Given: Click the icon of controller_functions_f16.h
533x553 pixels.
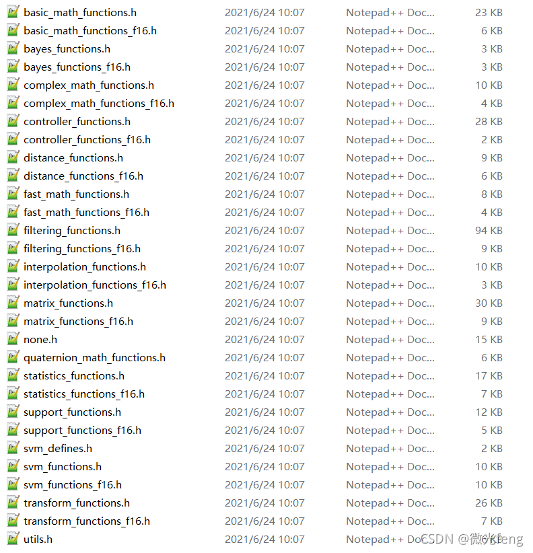Looking at the screenshot, I should (x=13, y=139).
